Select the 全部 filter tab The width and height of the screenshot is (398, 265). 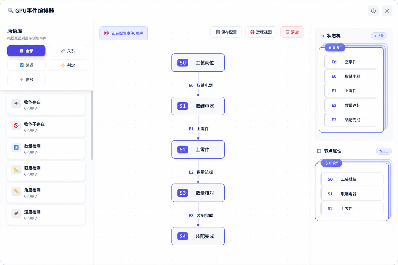pos(26,51)
